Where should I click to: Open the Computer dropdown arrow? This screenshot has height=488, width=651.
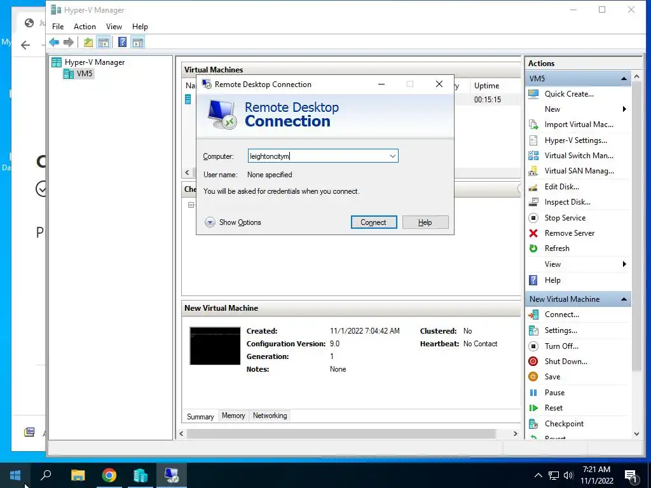click(x=392, y=156)
